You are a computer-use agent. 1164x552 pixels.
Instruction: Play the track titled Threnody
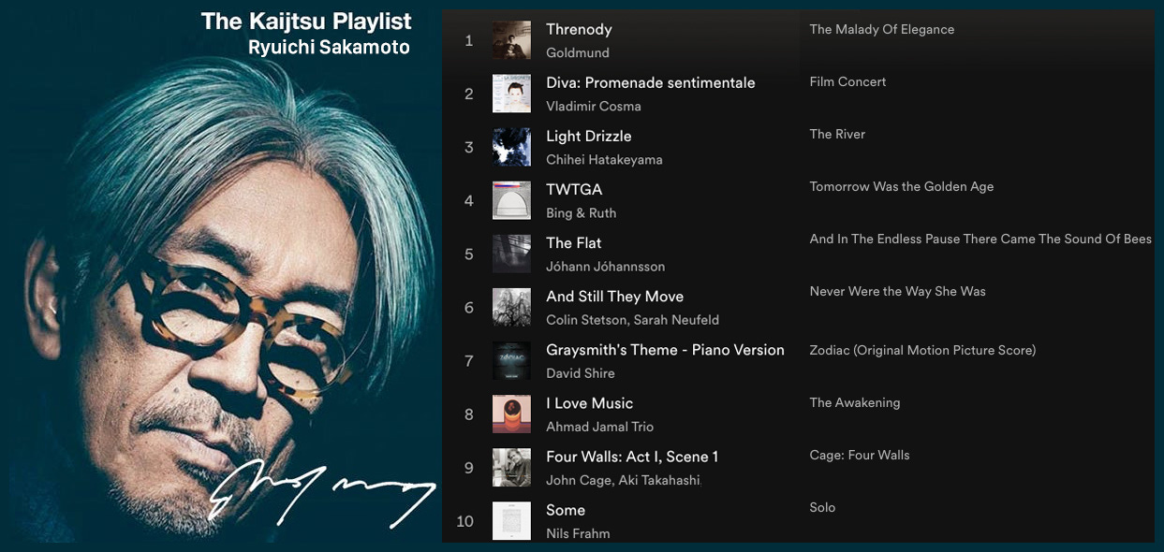pyautogui.click(x=579, y=29)
